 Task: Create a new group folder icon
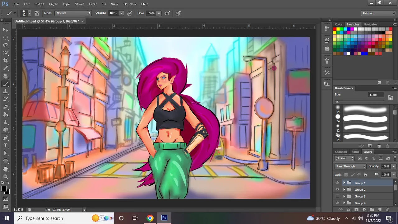[x=372, y=210]
